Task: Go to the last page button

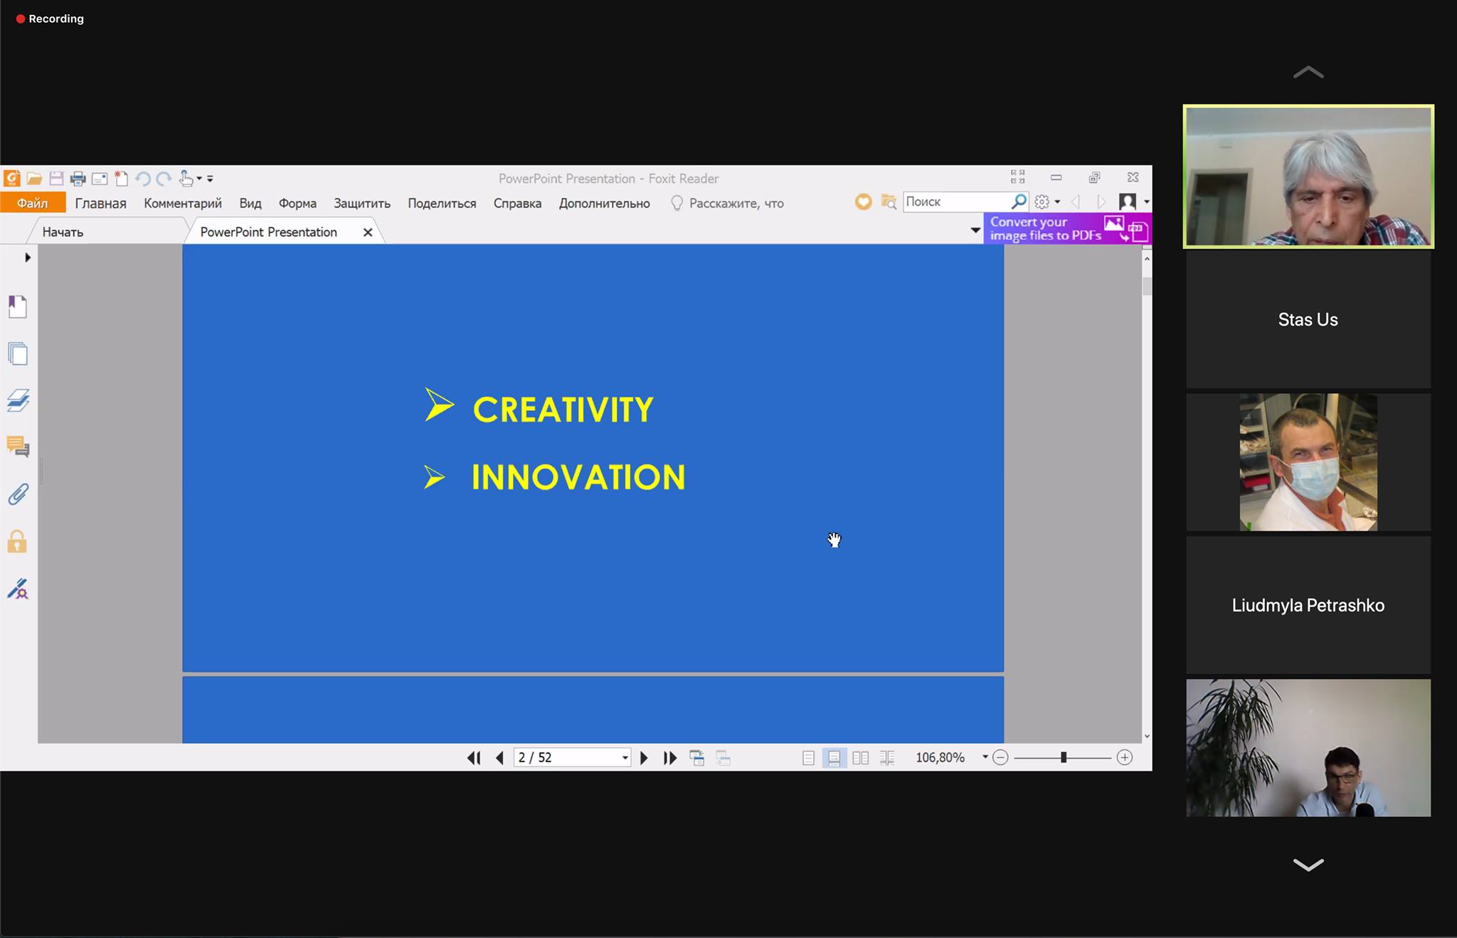Action: (669, 758)
